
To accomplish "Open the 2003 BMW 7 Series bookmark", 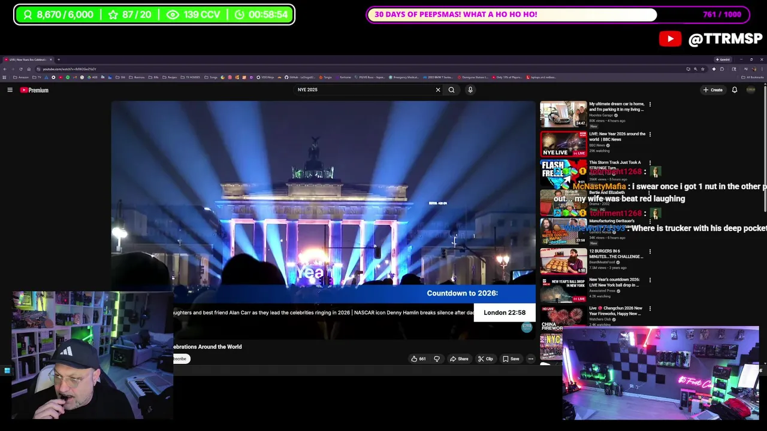I will (x=438, y=77).
